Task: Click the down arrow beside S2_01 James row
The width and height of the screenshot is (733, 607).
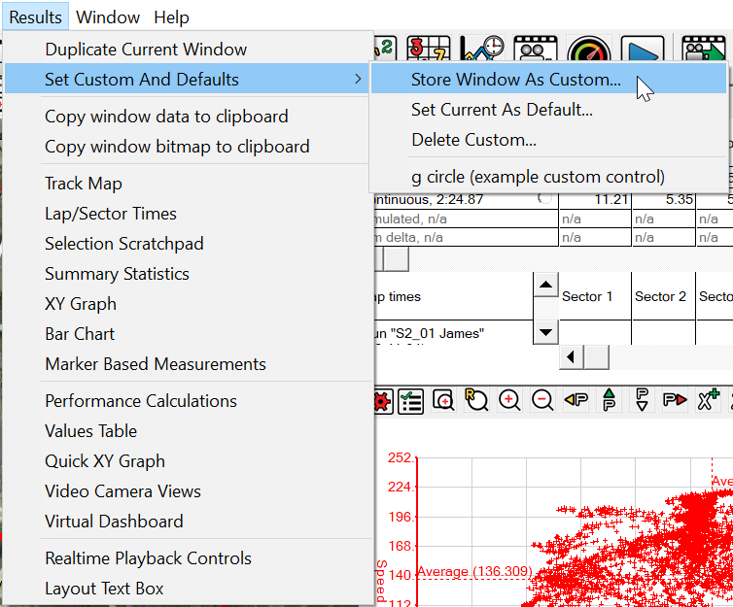Action: tap(546, 332)
